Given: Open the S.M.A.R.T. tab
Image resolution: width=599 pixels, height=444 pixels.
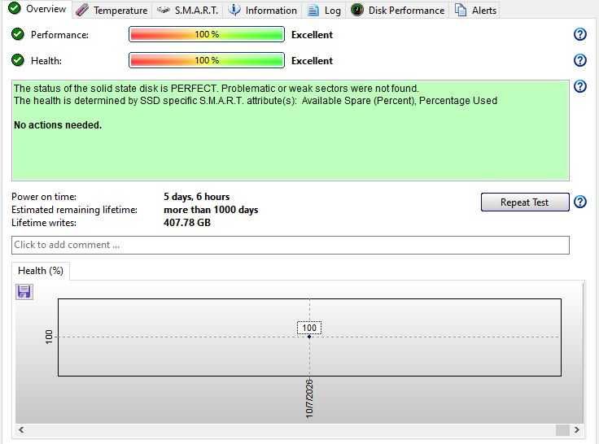Looking at the screenshot, I should click(187, 11).
